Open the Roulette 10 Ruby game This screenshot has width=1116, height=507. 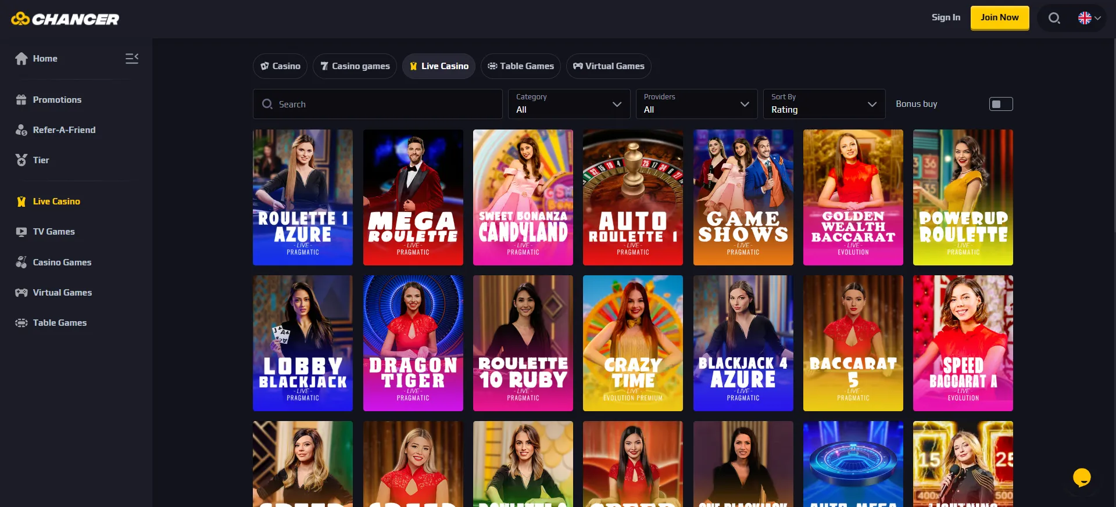[523, 343]
